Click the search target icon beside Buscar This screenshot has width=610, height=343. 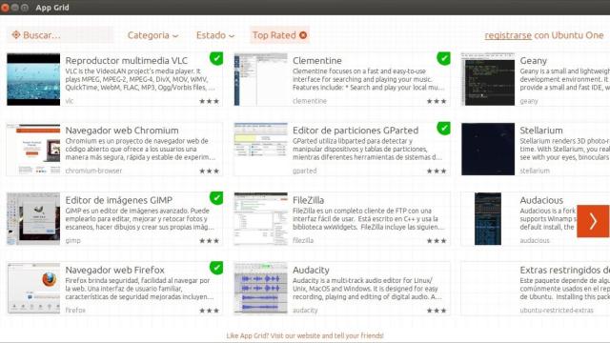coord(15,35)
